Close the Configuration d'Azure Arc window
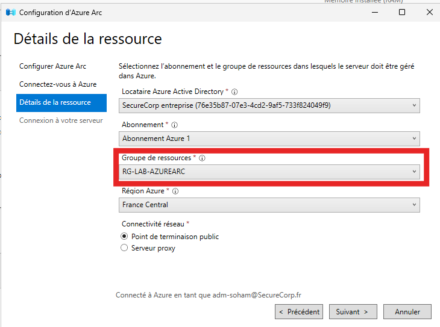The height and width of the screenshot is (327, 440). (430, 12)
